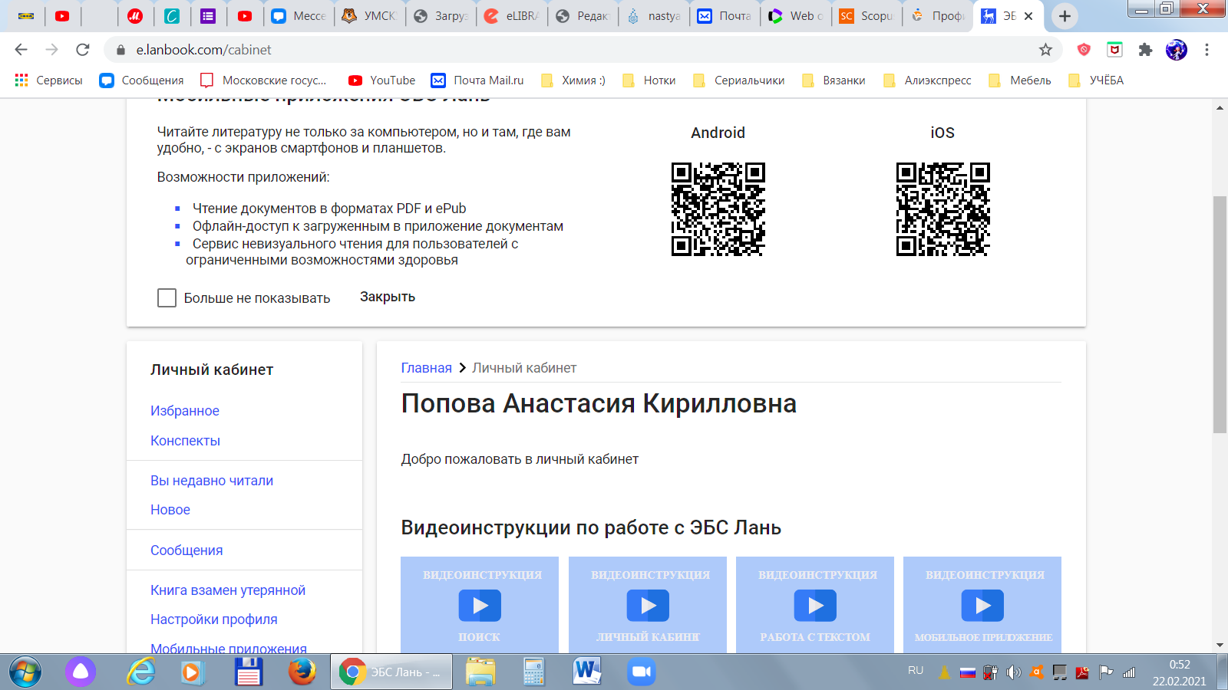Open the Главная breadcrumb link
This screenshot has width=1228, height=690.
coord(426,368)
